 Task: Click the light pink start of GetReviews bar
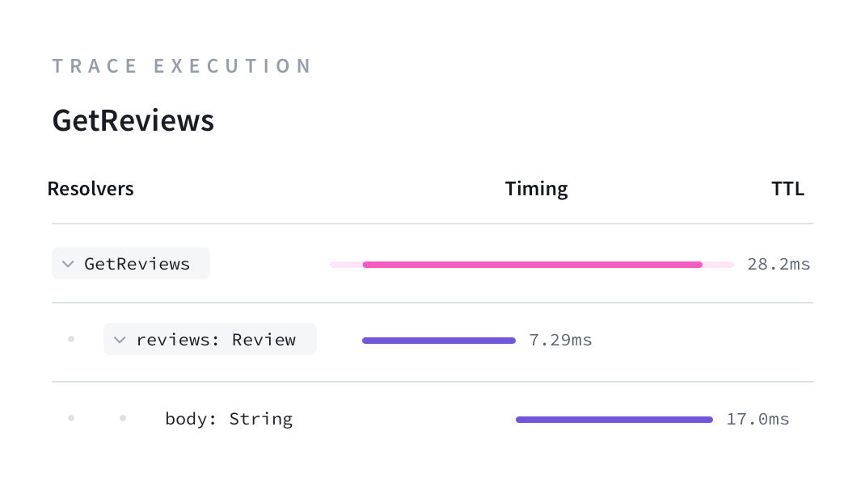click(x=346, y=264)
